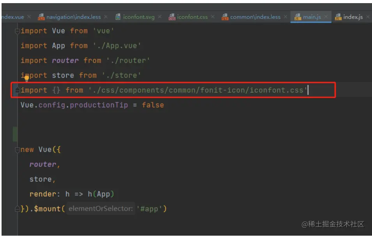The height and width of the screenshot is (236, 372).
Task: Click the productionTip property
Action: click(x=99, y=105)
